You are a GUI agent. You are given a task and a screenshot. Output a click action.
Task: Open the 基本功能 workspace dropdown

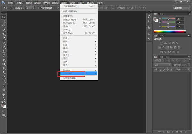181,8
